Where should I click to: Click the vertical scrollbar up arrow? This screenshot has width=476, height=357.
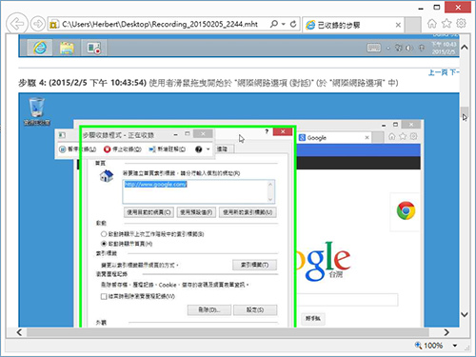click(x=465, y=48)
